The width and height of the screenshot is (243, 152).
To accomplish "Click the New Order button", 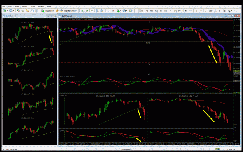I will (x=48, y=11).
